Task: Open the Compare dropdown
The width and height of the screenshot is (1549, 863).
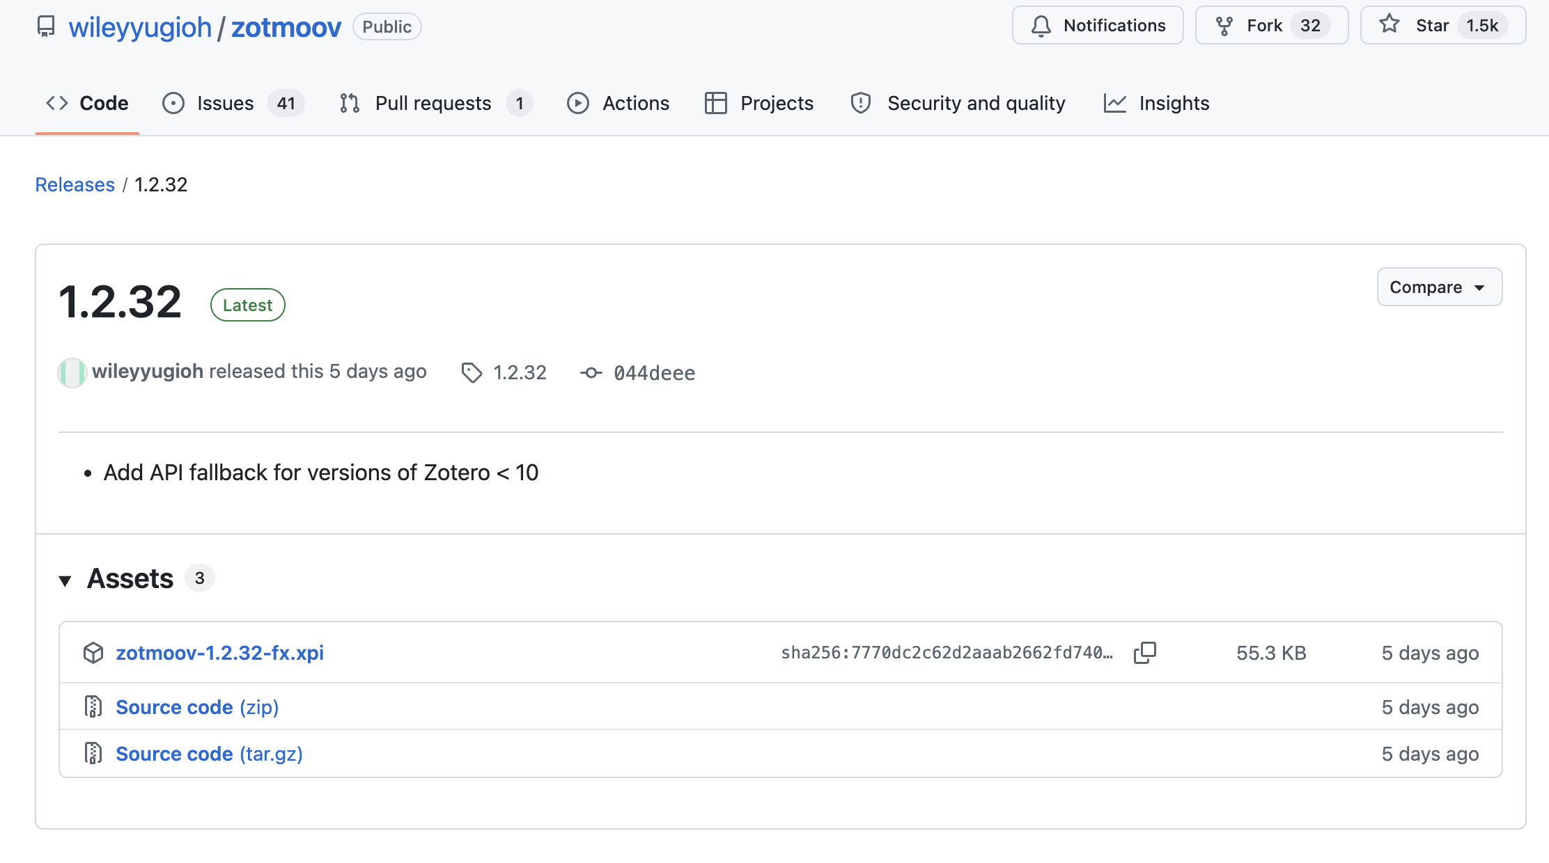Action: click(1440, 287)
